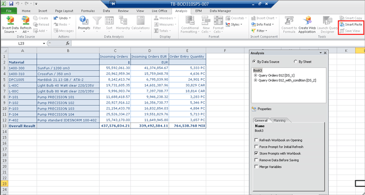Switch to Planning tab in Analysis panel
Screen dimensions: 365x195
[279, 121]
